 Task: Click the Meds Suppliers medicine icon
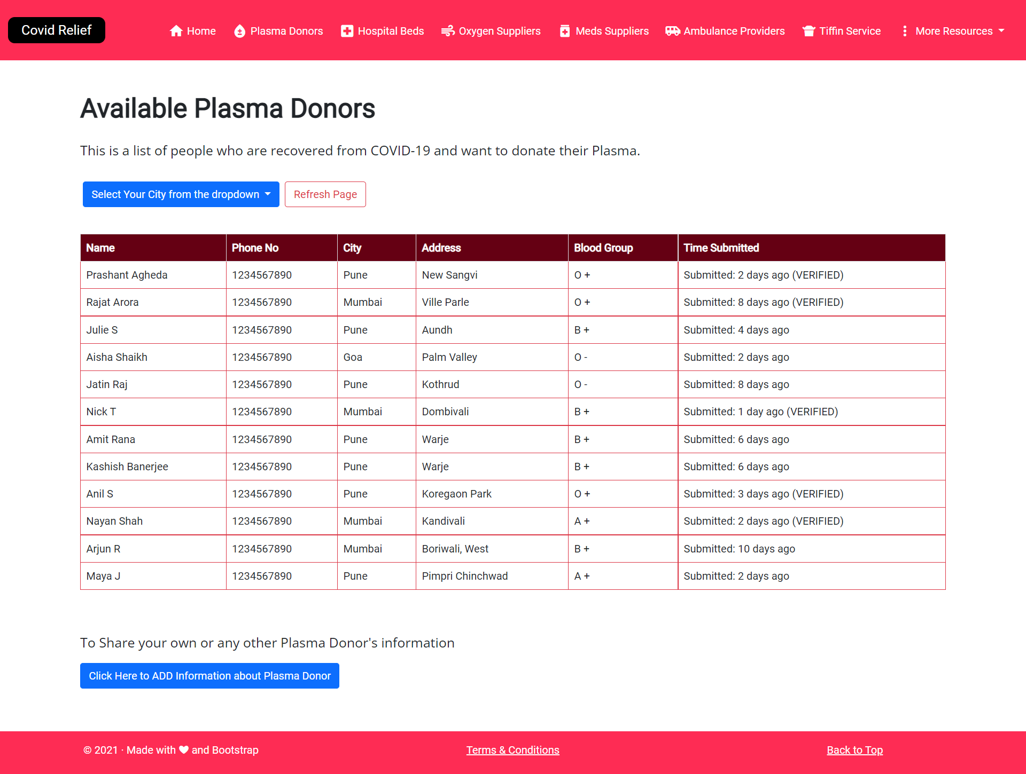tap(565, 31)
